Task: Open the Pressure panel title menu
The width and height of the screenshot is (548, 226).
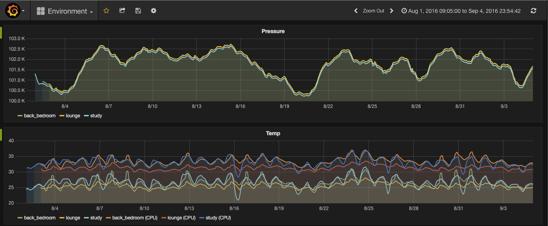Action: (273, 31)
